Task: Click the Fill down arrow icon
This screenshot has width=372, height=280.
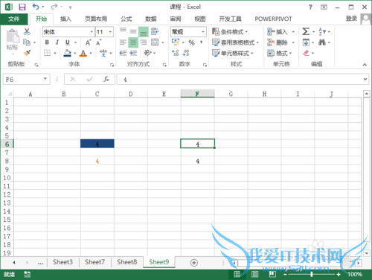Action: tap(306, 42)
